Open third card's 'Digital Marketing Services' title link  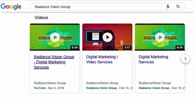(x=153, y=59)
